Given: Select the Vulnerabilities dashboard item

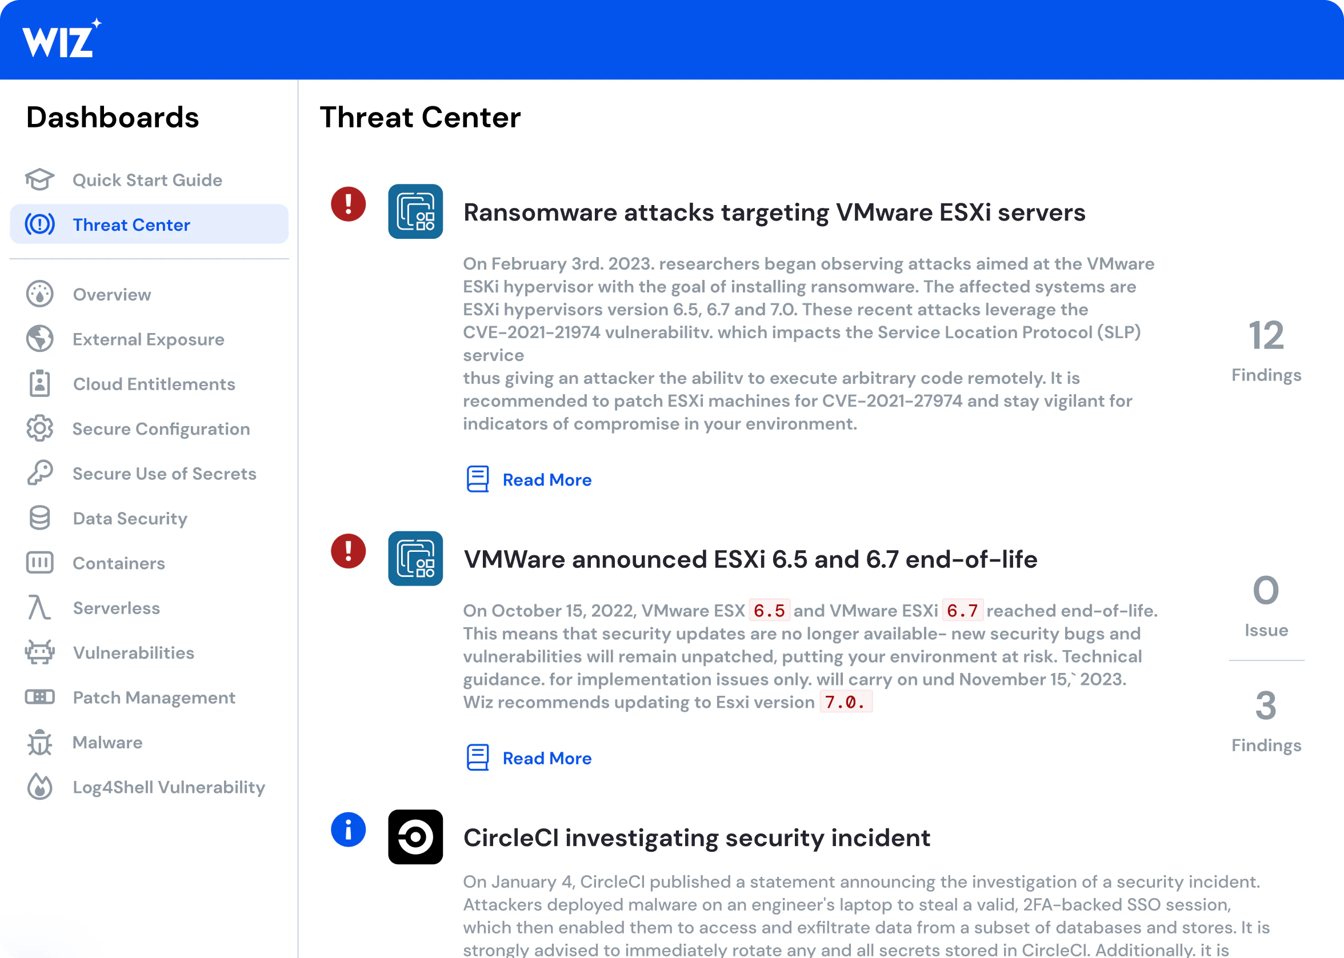Looking at the screenshot, I should pos(133,652).
